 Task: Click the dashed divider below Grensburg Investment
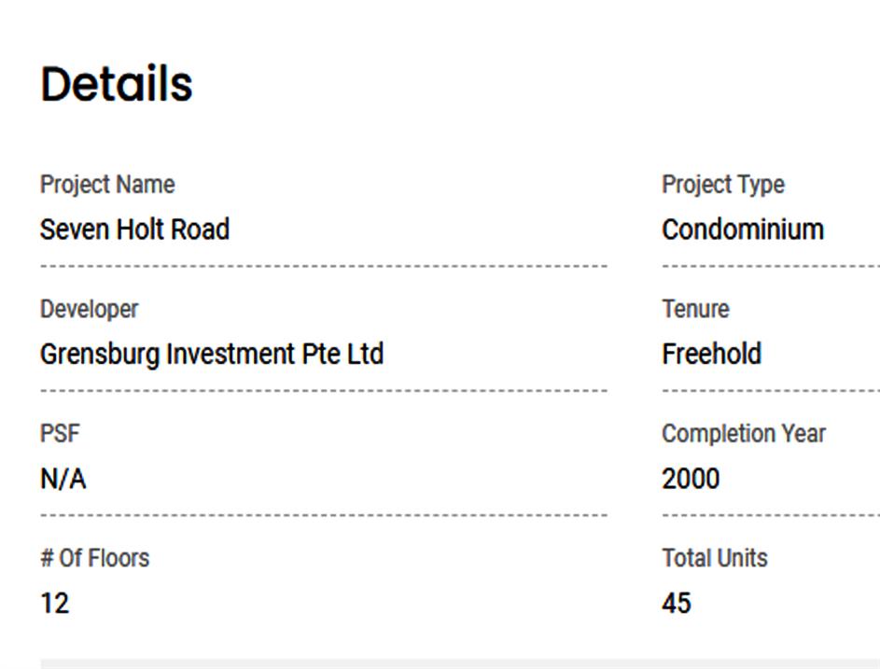pyautogui.click(x=324, y=390)
